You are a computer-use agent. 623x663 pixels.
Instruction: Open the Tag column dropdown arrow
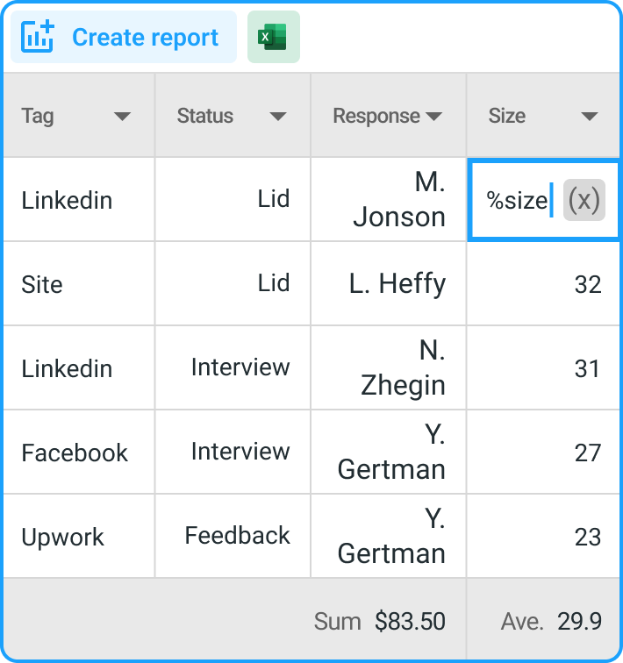(122, 117)
